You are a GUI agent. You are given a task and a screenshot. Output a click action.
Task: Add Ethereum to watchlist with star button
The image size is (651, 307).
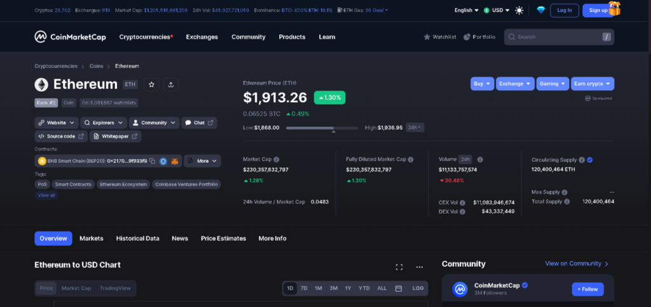pyautogui.click(x=151, y=84)
